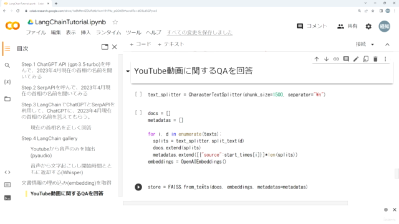Reload the page in the browser
Screen dimensions: 399x224
(x=18, y=11)
